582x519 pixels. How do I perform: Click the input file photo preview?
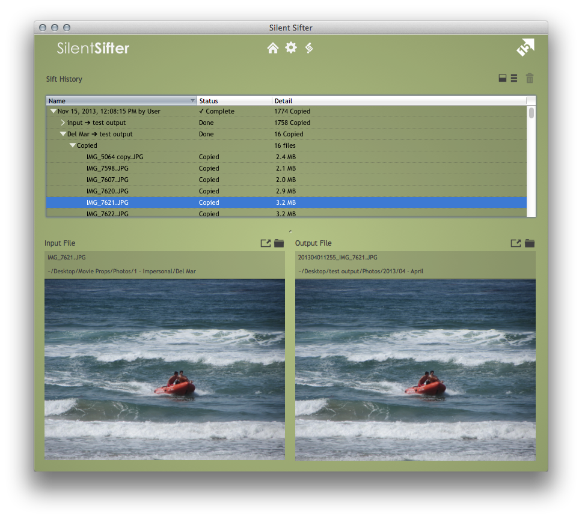[x=164, y=369]
